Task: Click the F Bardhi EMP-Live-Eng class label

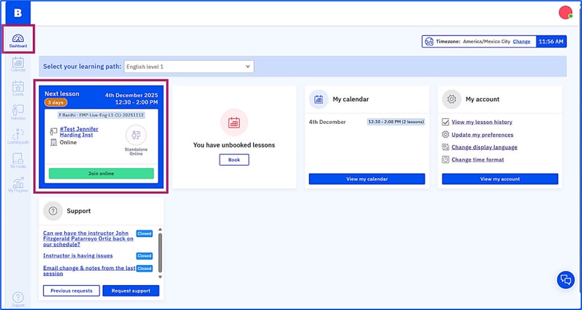Action: pos(101,115)
